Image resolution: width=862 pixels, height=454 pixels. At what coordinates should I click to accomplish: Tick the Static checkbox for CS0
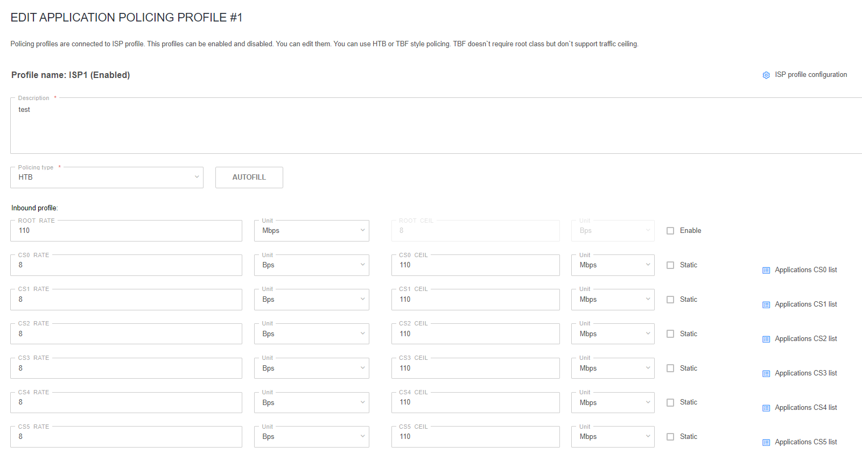[x=670, y=265]
